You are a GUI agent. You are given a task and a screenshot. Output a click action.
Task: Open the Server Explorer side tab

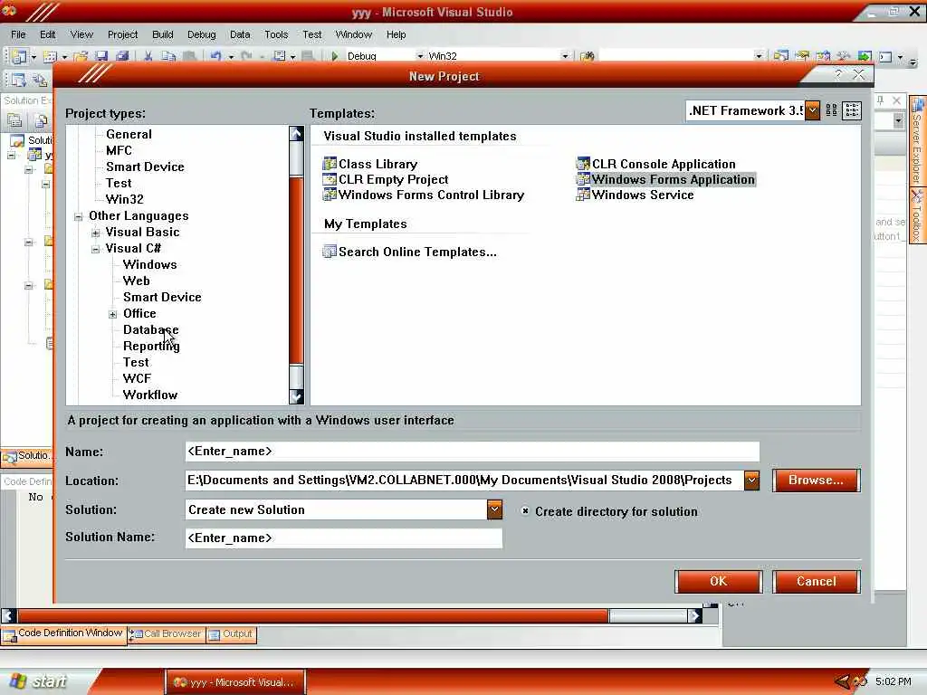click(x=917, y=139)
